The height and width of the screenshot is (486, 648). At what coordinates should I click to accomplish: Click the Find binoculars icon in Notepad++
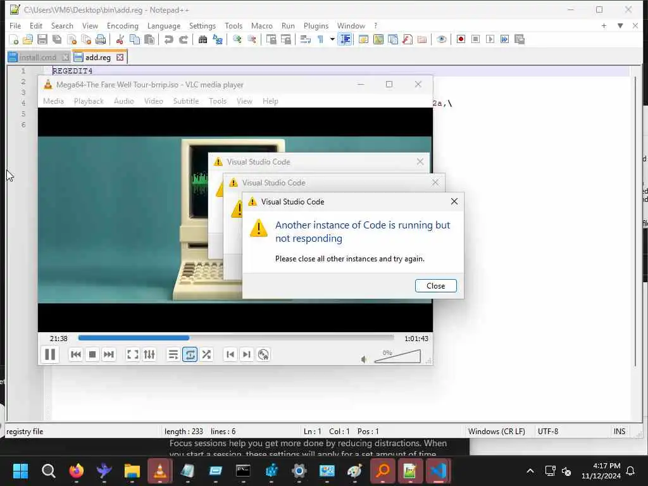pos(202,39)
